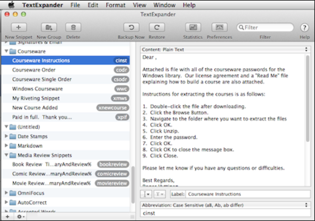
Task: Open the Statistics chart icon
Action: pos(193,28)
